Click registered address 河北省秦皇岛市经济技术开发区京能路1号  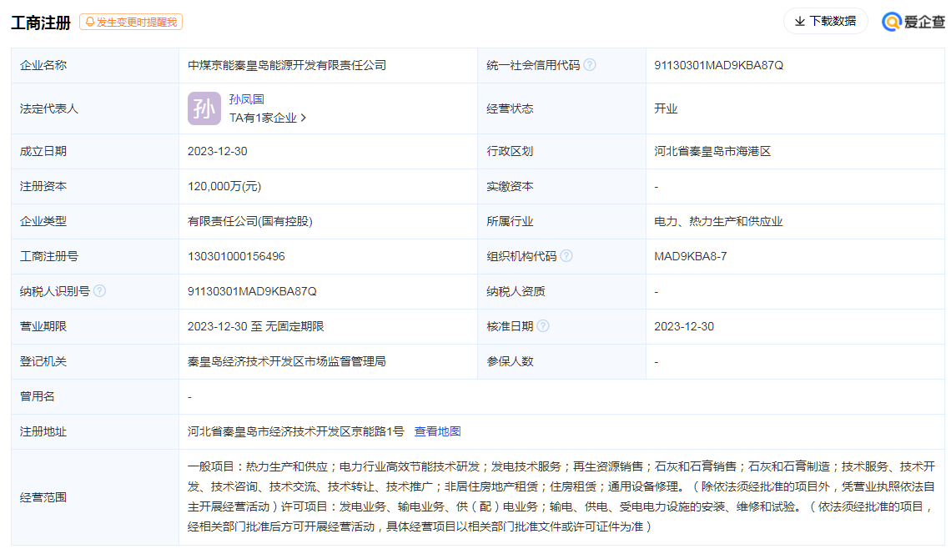296,431
